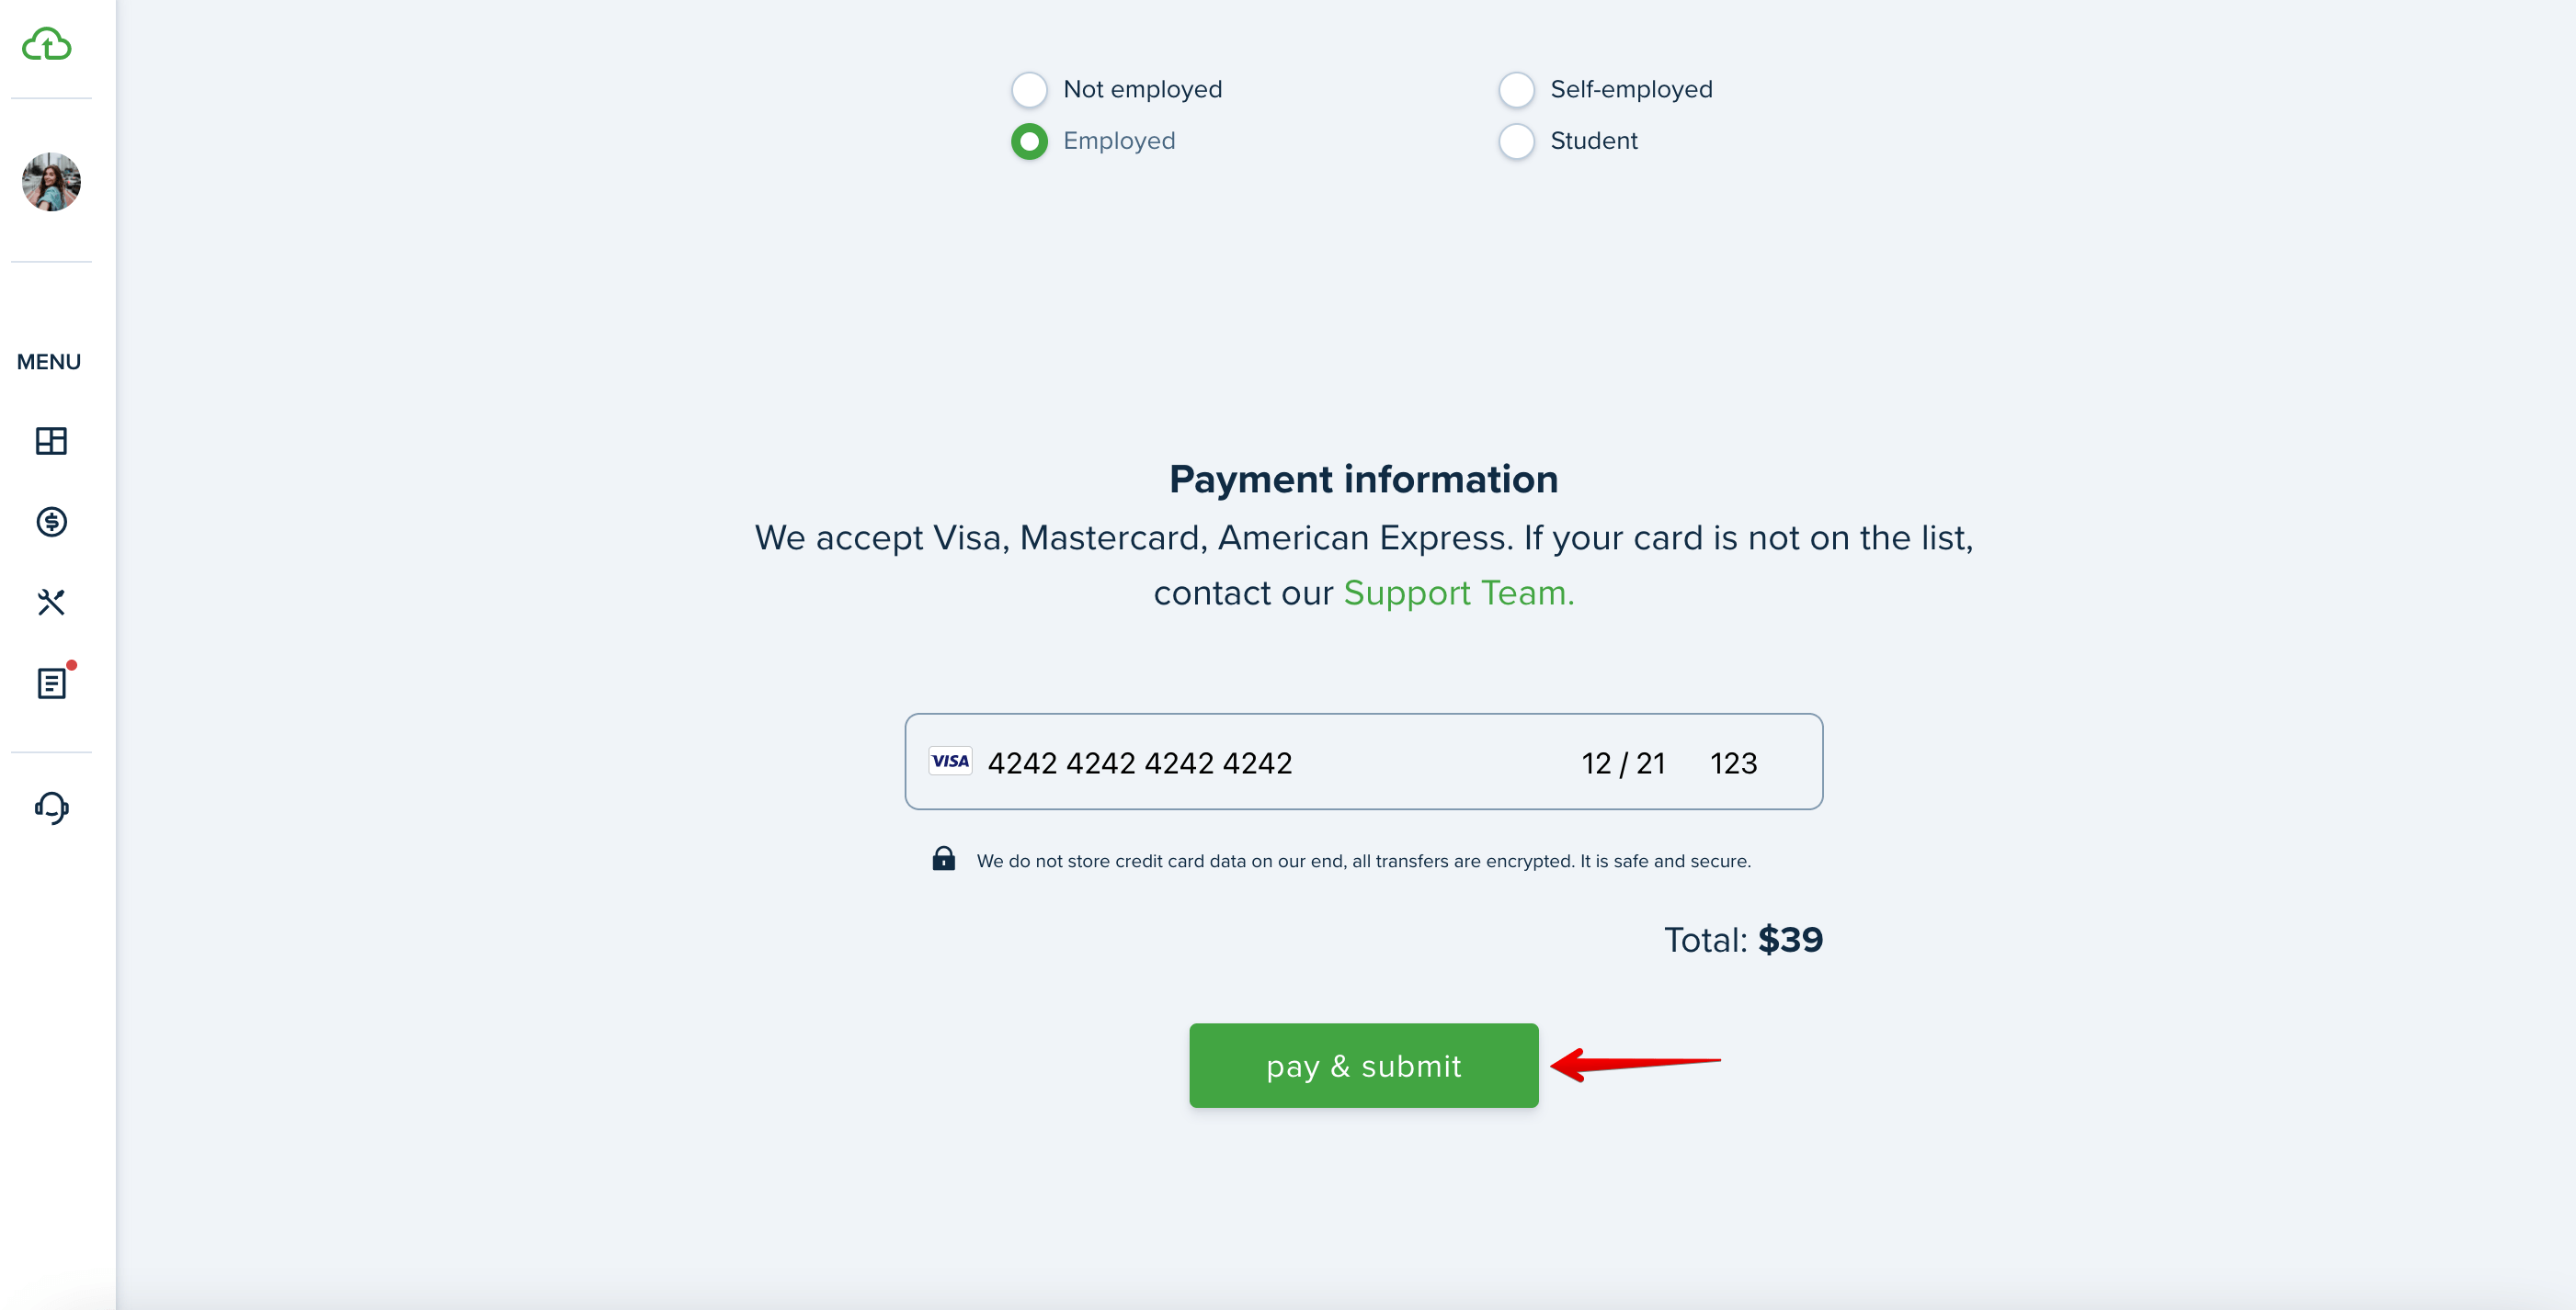Click the MENU label in sidebar
The width and height of the screenshot is (2576, 1310).
tap(49, 362)
